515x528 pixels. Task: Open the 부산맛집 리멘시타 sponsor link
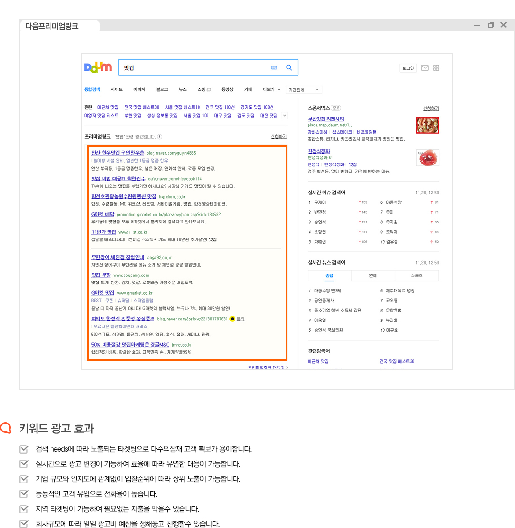tap(326, 119)
